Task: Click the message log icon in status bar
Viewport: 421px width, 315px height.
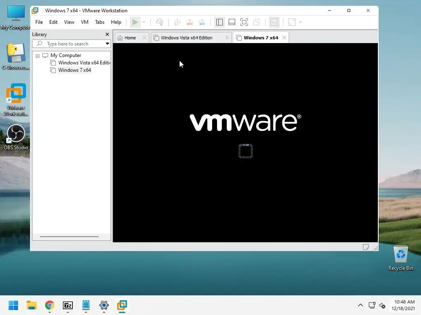Action: point(365,247)
